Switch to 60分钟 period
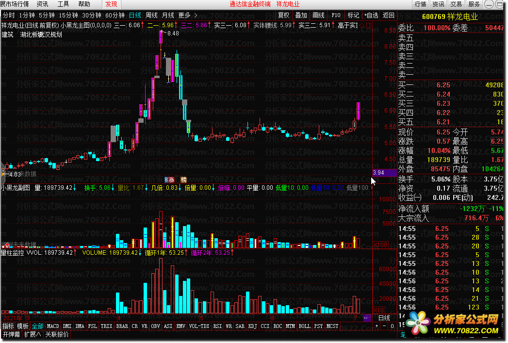Screen dimensions: 508x343 [115, 15]
